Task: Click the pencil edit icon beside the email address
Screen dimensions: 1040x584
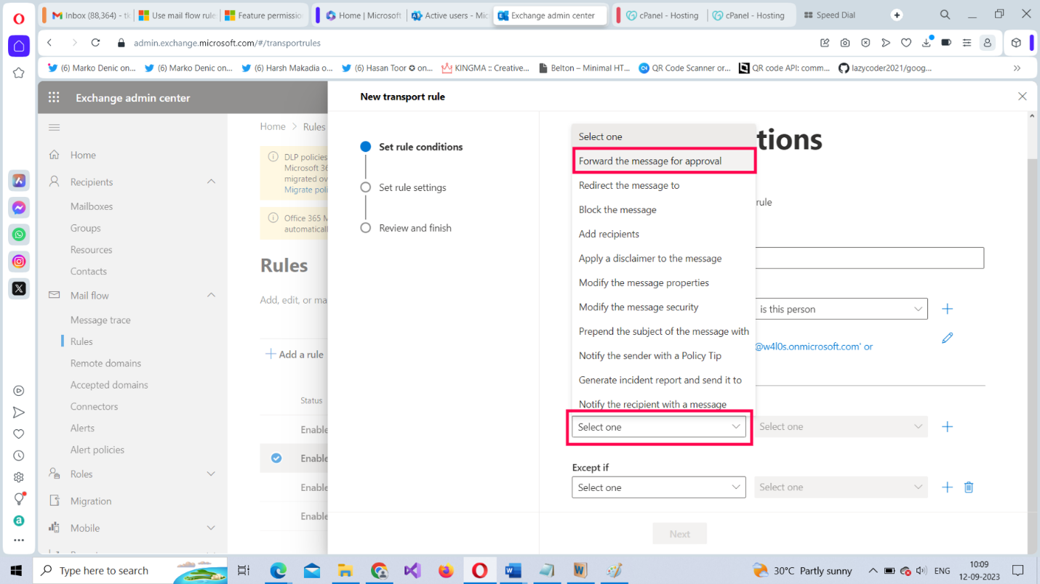Action: click(x=947, y=338)
